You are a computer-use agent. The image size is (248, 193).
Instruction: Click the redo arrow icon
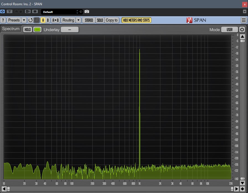(37, 20)
